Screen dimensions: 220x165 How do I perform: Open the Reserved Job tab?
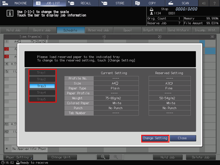[x=99, y=30]
